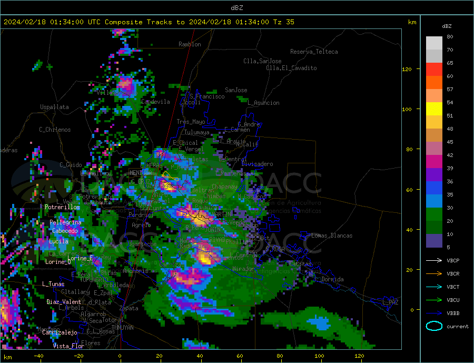The image size is (474, 363).
Task: Click the dBZ title at the top
Action: pyautogui.click(x=236, y=8)
